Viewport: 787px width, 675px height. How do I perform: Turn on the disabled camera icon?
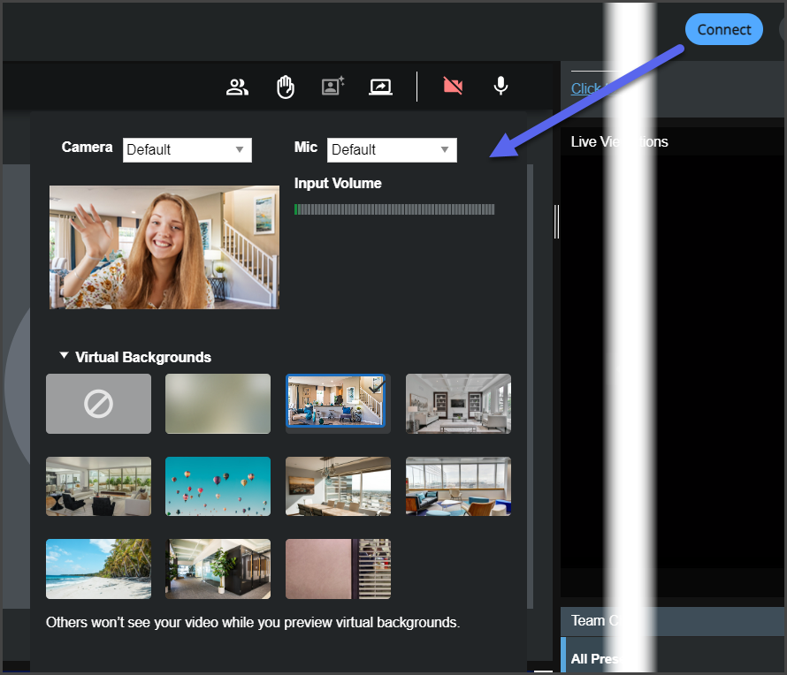(453, 86)
